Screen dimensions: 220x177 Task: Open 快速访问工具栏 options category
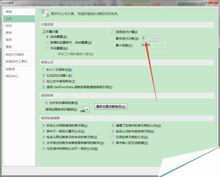tap(19, 61)
